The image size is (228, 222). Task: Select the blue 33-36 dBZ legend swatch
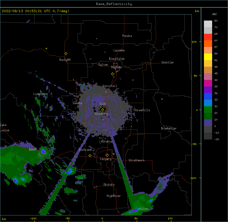[208, 96]
